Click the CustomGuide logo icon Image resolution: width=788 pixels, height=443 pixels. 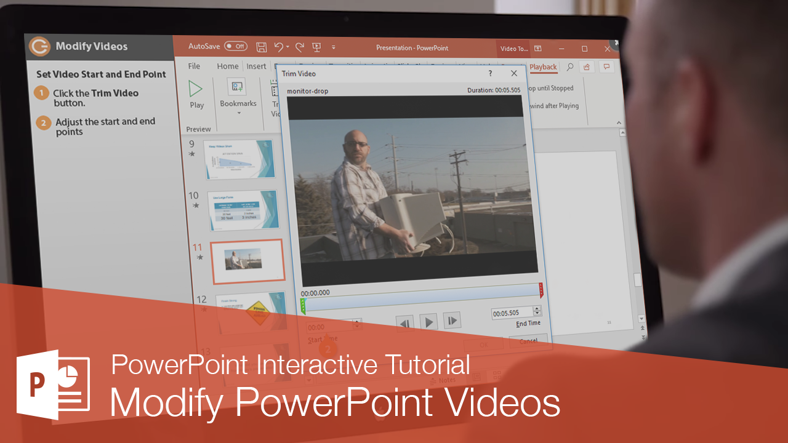point(39,46)
